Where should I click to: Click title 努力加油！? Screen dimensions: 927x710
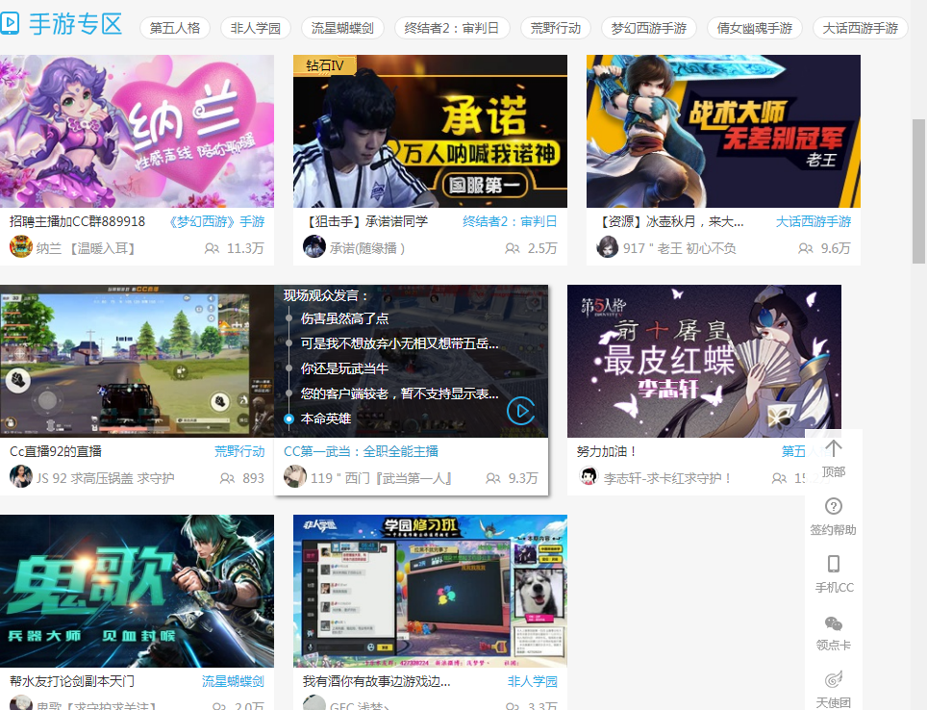[608, 451]
